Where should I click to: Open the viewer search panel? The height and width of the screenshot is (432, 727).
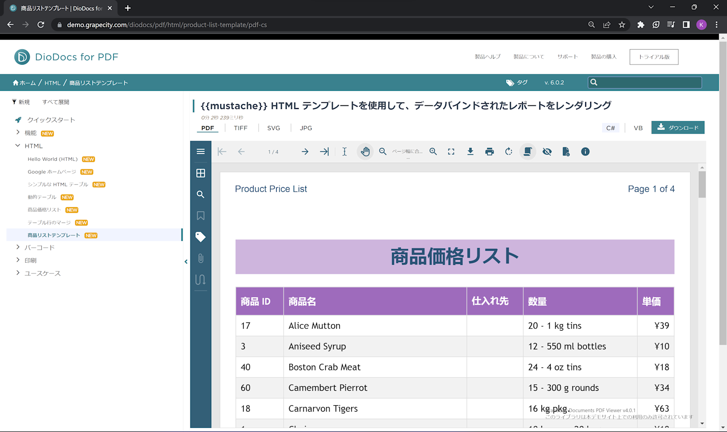[200, 194]
